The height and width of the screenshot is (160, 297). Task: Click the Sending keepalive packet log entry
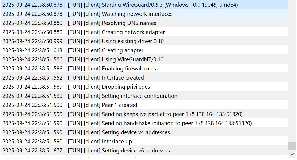tap(155, 114)
